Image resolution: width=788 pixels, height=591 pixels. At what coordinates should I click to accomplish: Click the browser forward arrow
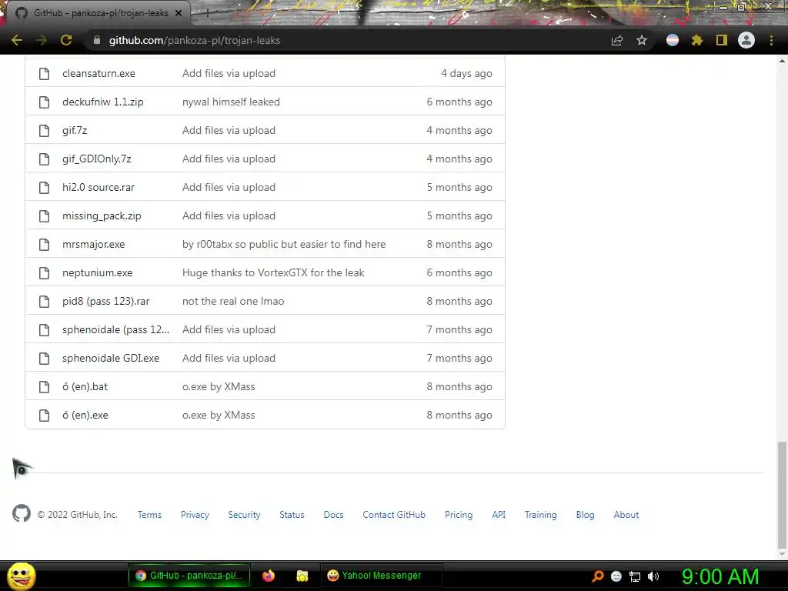coord(42,40)
